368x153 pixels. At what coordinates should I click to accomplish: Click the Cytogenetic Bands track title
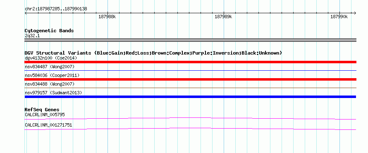49,31
